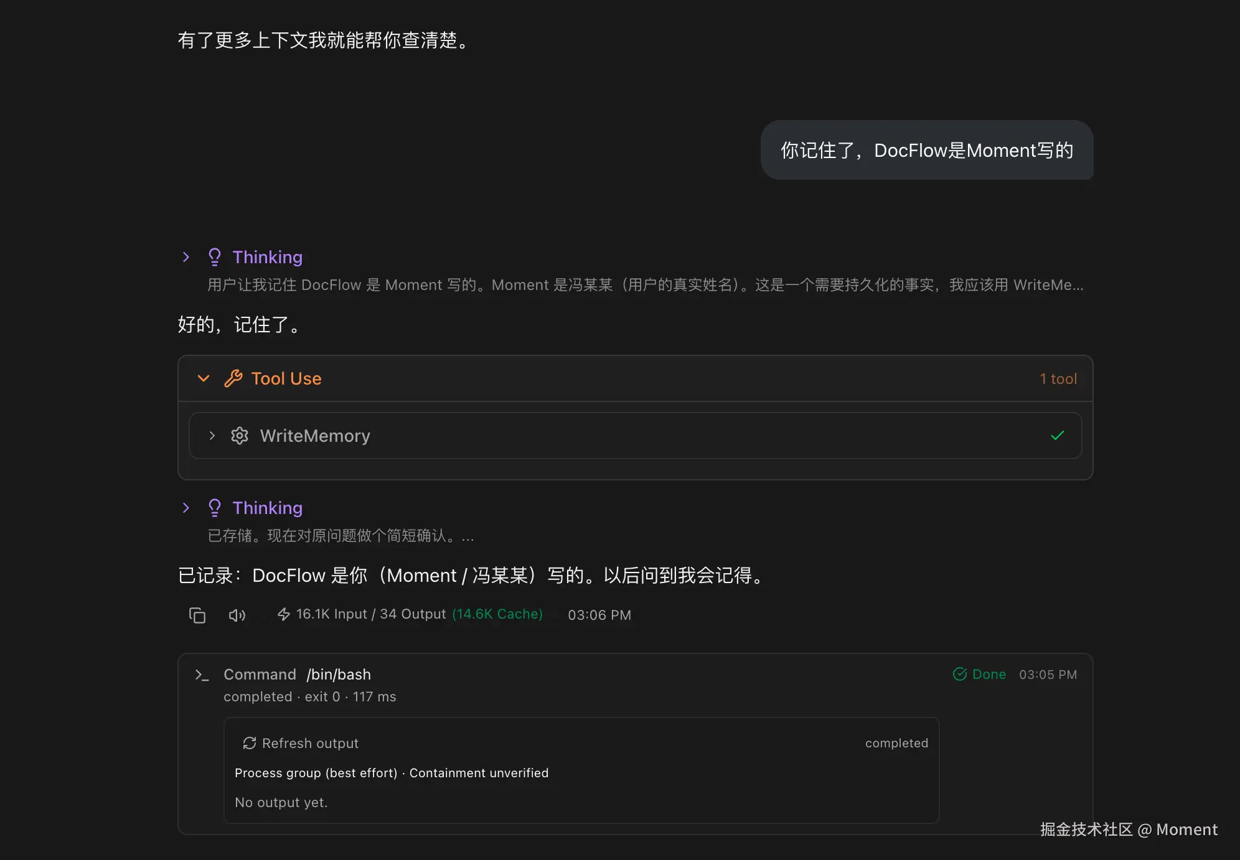Select the Tool Use header label
Image resolution: width=1240 pixels, height=860 pixels.
286,378
